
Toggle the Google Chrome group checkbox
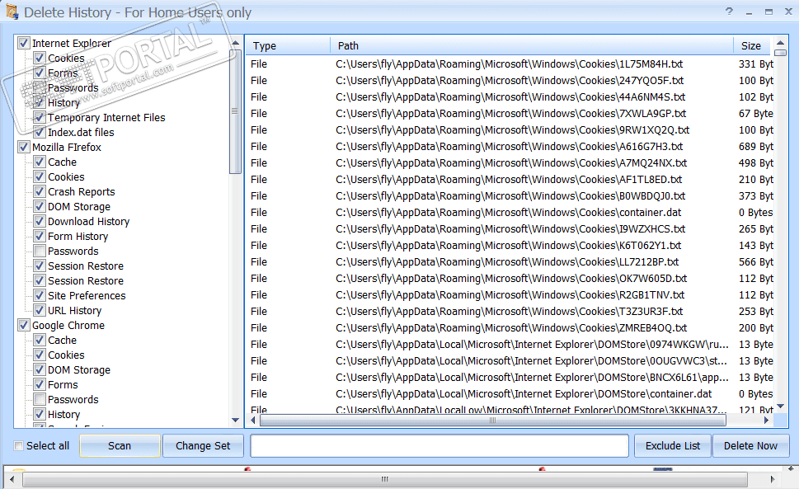23,325
